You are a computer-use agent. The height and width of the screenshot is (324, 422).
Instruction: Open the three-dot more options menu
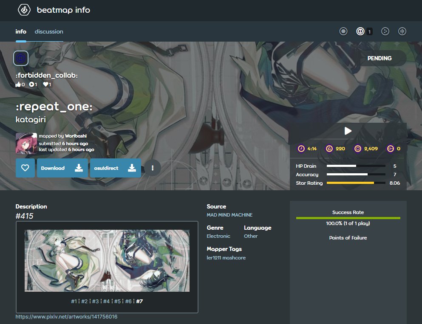[153, 168]
